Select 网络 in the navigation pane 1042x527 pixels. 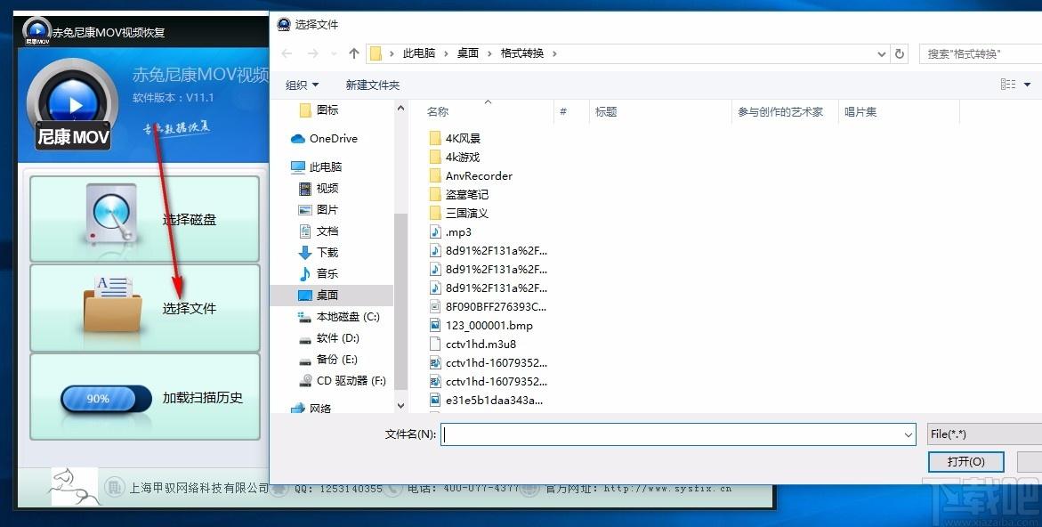pyautogui.click(x=311, y=408)
